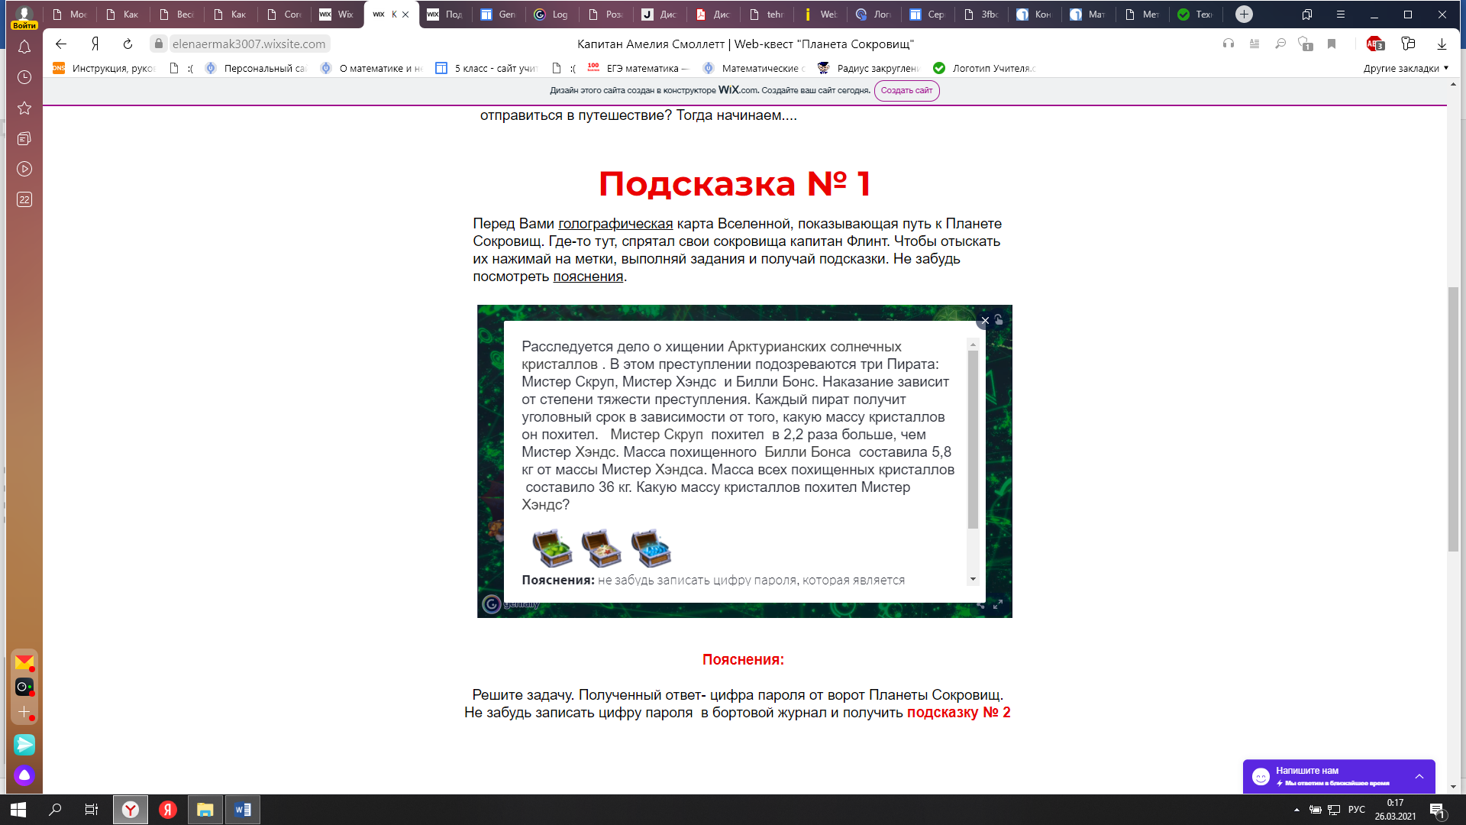Expand 'Другие закладки' bookmarks dropdown
This screenshot has height=825, width=1466.
pos(1406,68)
